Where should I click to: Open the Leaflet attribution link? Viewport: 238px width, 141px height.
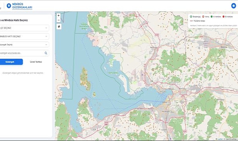tap(220, 139)
